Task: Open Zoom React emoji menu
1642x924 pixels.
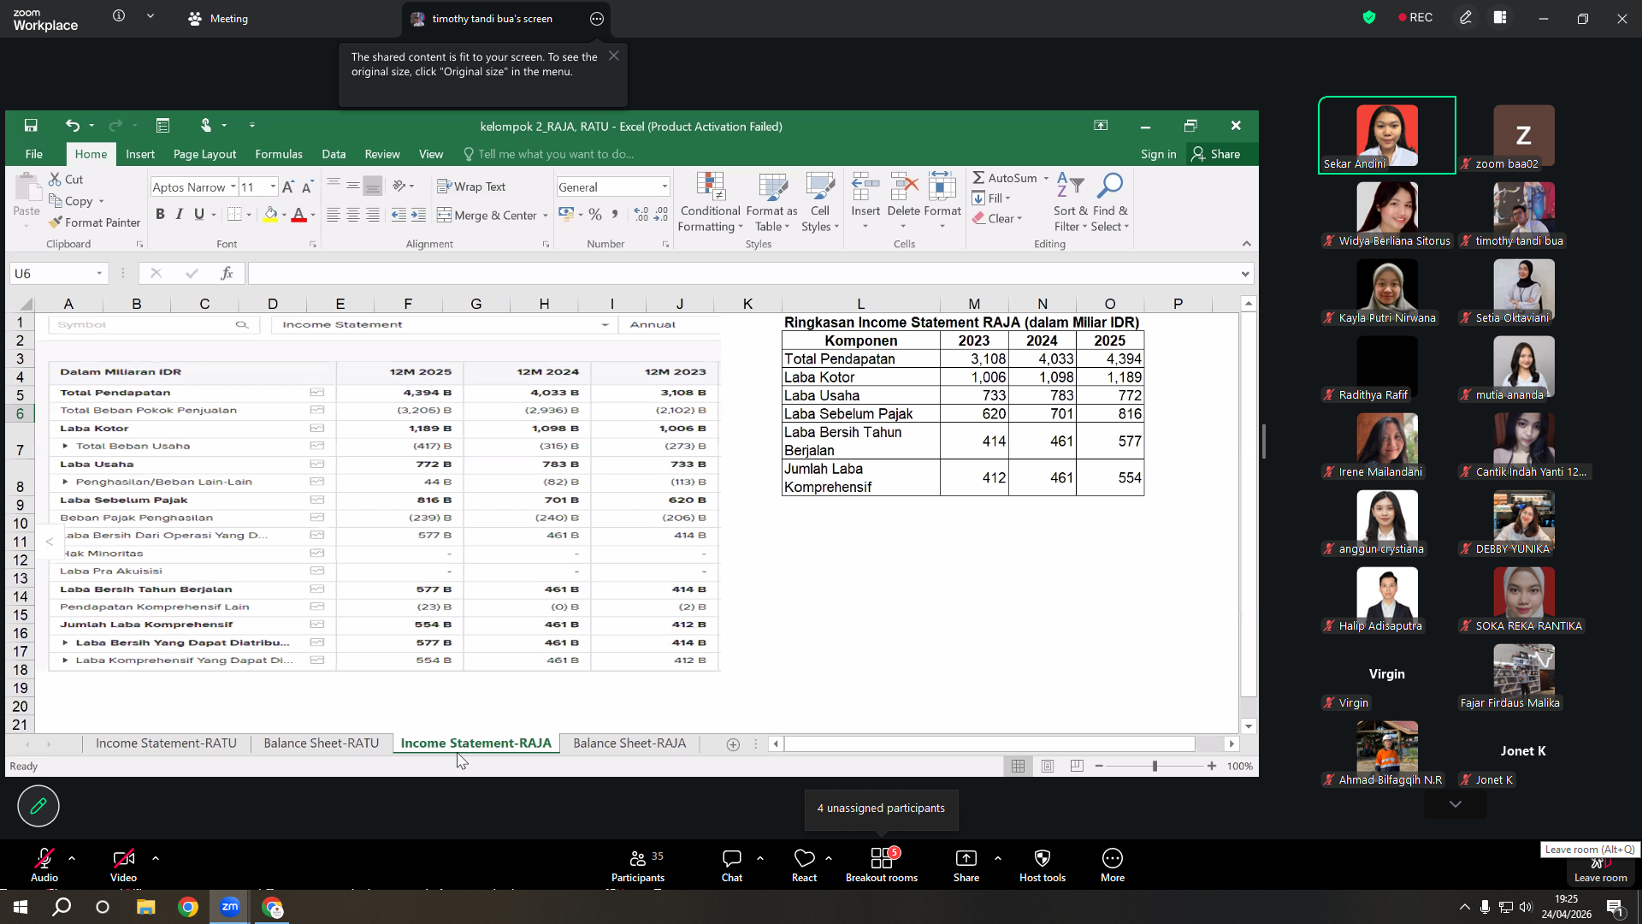Action: [x=804, y=865]
